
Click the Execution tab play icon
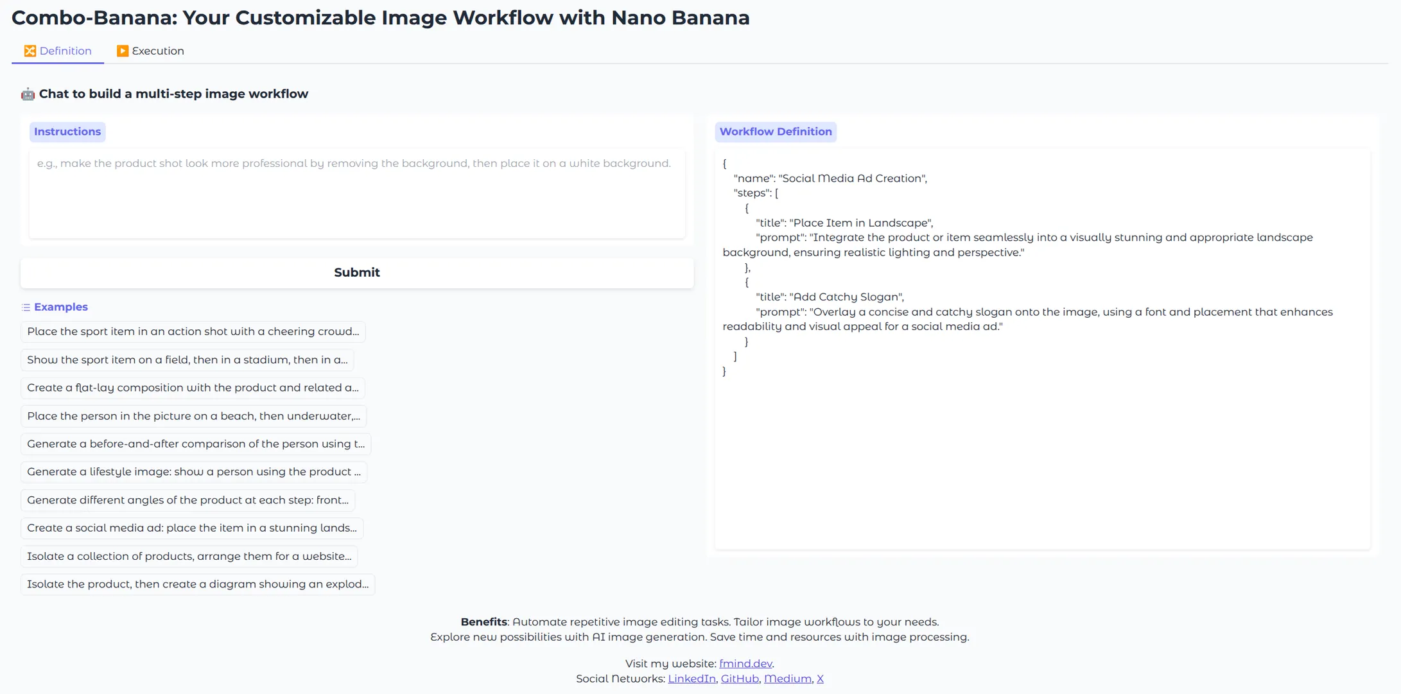coord(123,51)
